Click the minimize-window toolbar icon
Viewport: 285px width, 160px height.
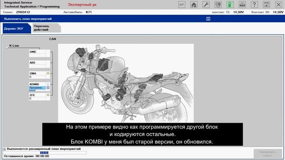coord(266,5)
